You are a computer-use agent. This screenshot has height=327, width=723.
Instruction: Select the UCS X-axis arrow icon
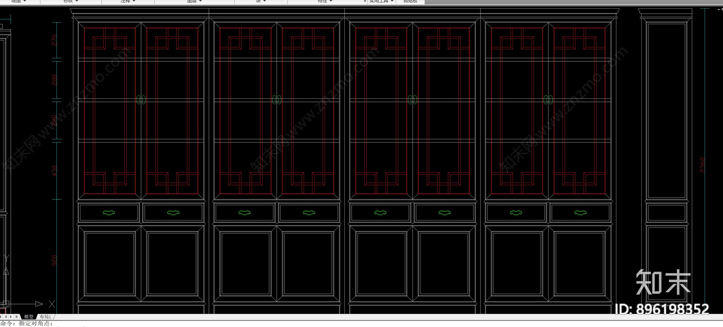[x=39, y=304]
